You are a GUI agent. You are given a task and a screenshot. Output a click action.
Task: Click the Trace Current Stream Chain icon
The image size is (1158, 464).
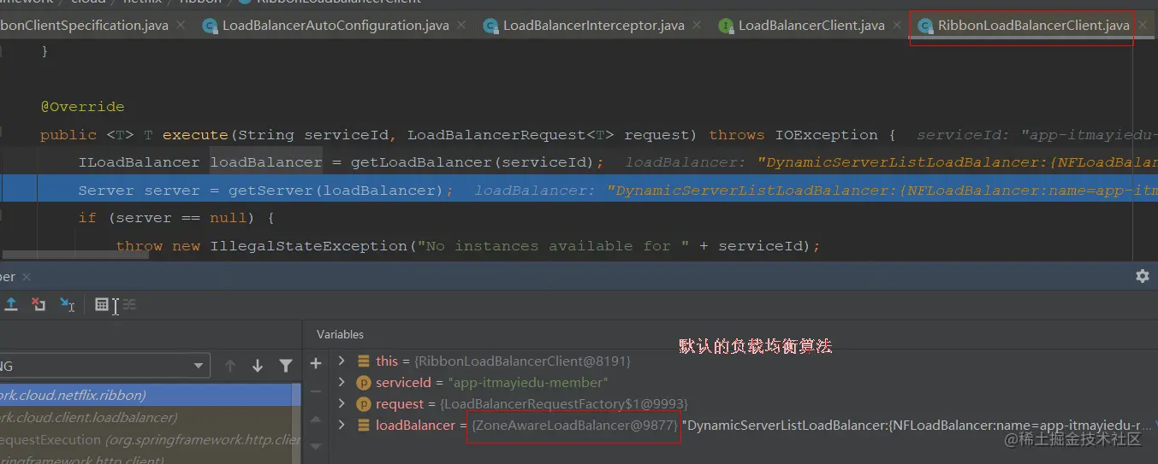[x=130, y=304]
